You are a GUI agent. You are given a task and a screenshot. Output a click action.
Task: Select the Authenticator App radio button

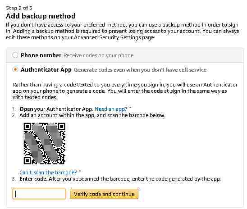tap(15, 69)
